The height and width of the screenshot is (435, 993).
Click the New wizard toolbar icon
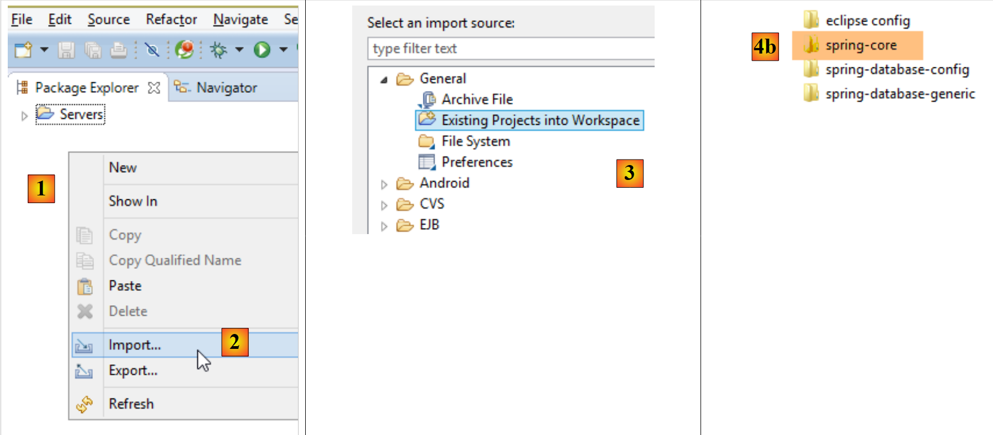point(23,50)
